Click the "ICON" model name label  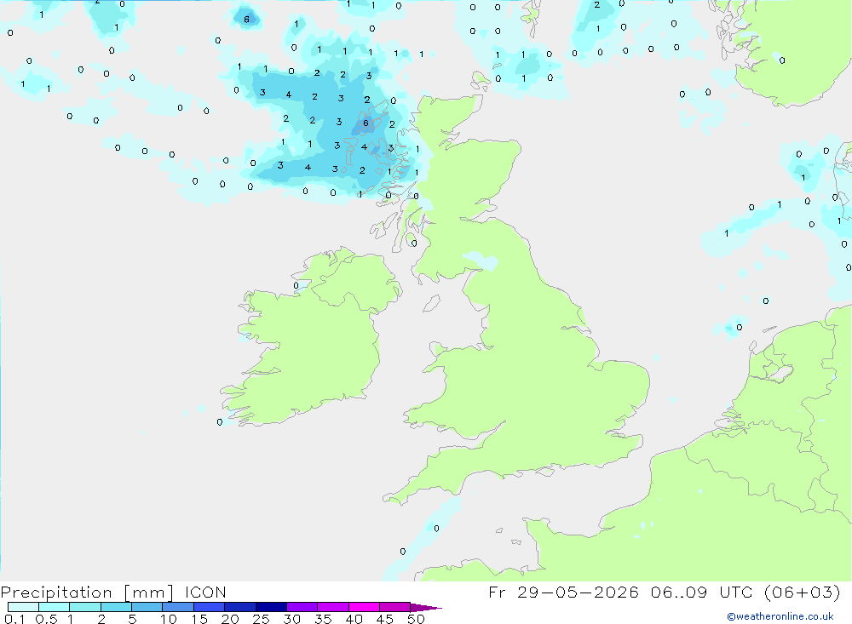[205, 592]
